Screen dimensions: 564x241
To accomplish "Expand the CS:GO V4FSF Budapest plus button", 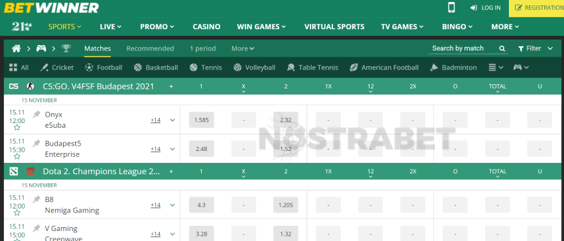I will pos(171,86).
